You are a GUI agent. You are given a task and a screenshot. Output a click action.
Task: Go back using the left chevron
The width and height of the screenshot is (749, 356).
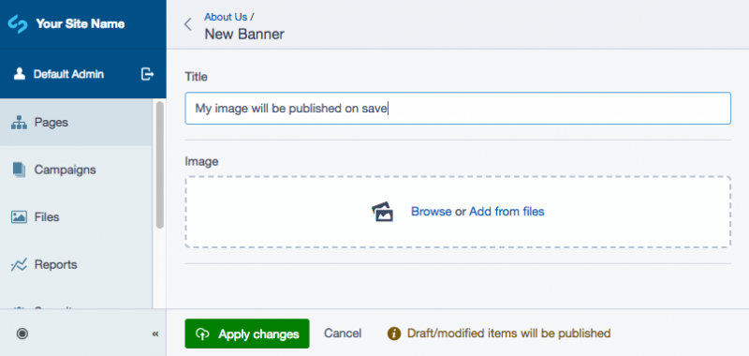(x=188, y=24)
